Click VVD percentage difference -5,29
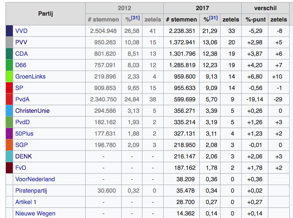Viewport: 293px width, 218px height. click(255, 31)
